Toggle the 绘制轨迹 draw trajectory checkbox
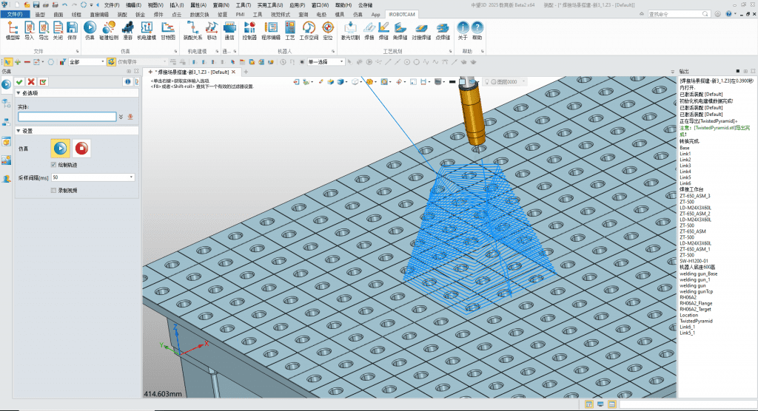Viewport: 758px width, 411px height. [x=53, y=165]
